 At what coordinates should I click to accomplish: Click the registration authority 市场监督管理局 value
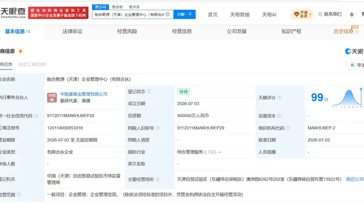click(84, 179)
